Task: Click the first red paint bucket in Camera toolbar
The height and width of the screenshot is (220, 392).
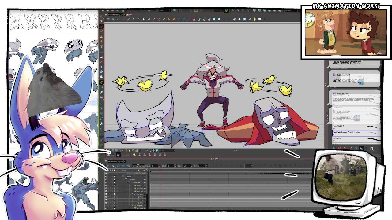Action: [x=194, y=19]
